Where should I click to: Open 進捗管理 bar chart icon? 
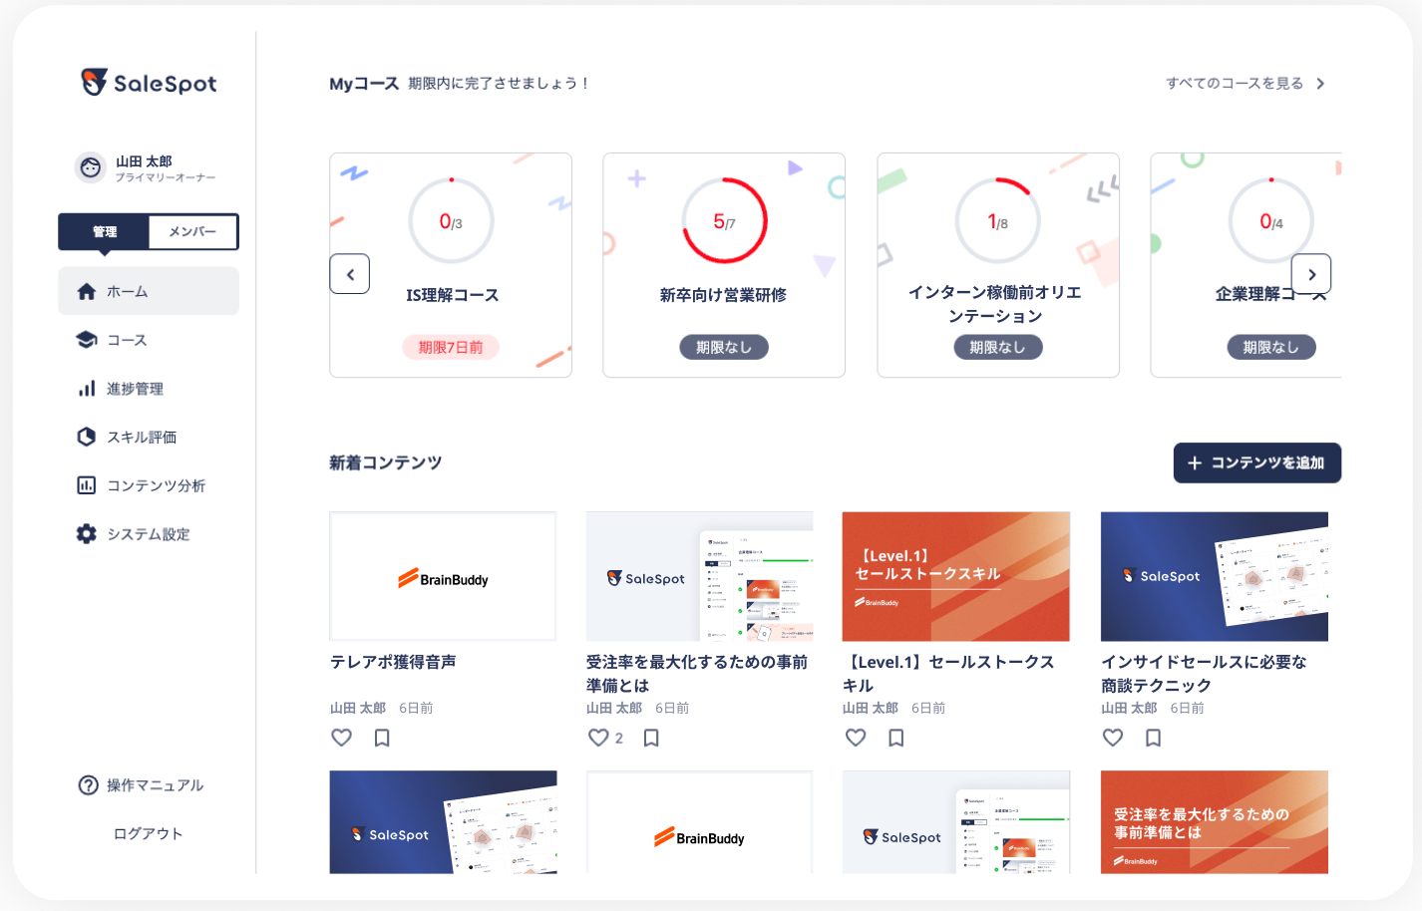click(87, 389)
